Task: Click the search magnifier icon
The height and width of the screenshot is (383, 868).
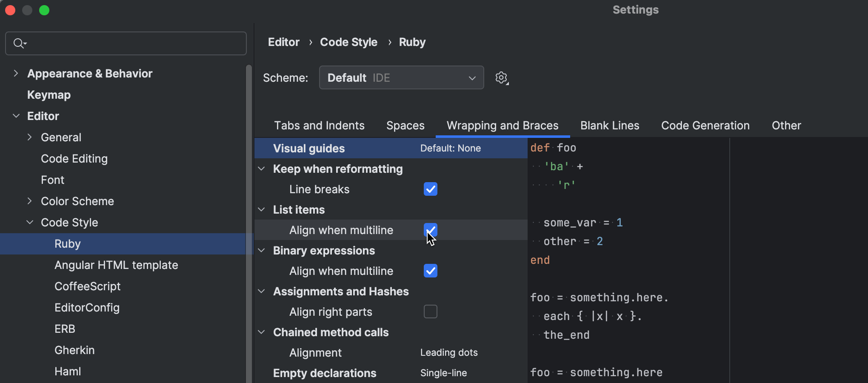Action: pos(19,43)
